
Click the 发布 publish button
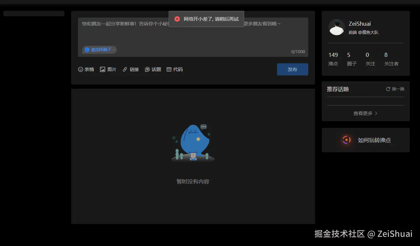click(x=292, y=69)
